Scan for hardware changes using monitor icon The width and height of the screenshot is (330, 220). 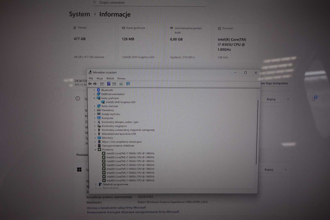[x=128, y=84]
